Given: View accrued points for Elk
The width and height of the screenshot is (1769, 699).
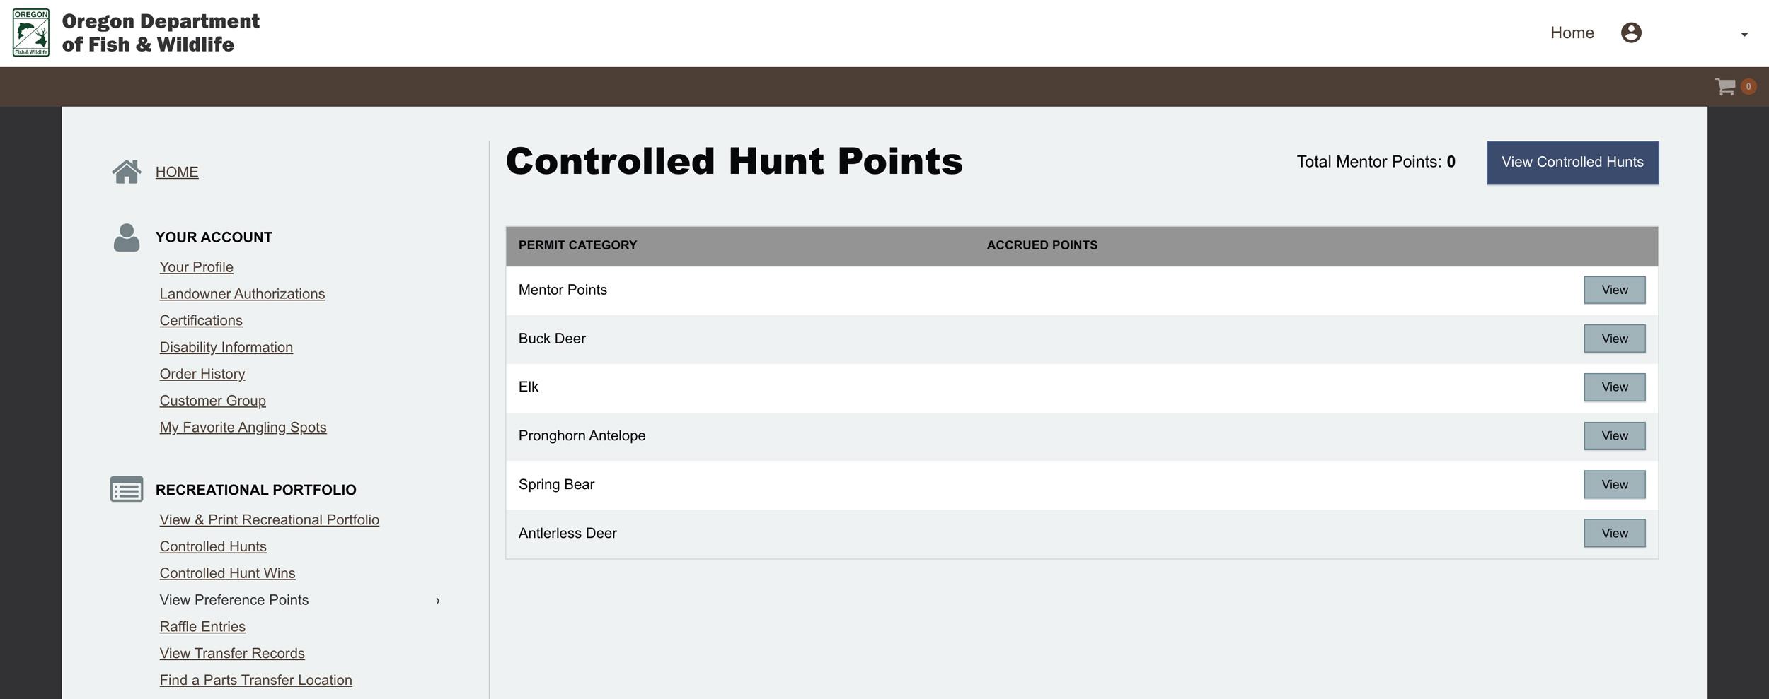Looking at the screenshot, I should (1614, 387).
